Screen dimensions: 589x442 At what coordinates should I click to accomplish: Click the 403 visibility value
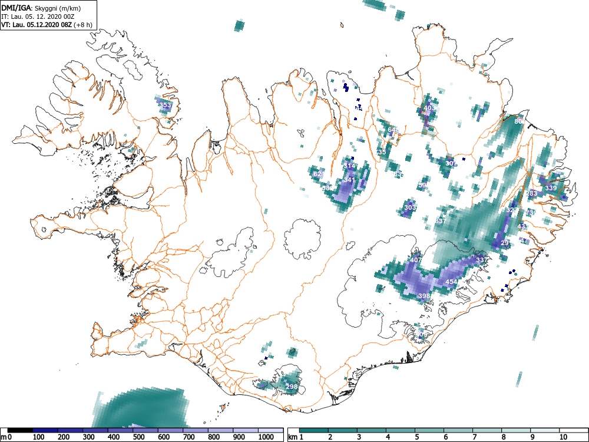[429, 108]
